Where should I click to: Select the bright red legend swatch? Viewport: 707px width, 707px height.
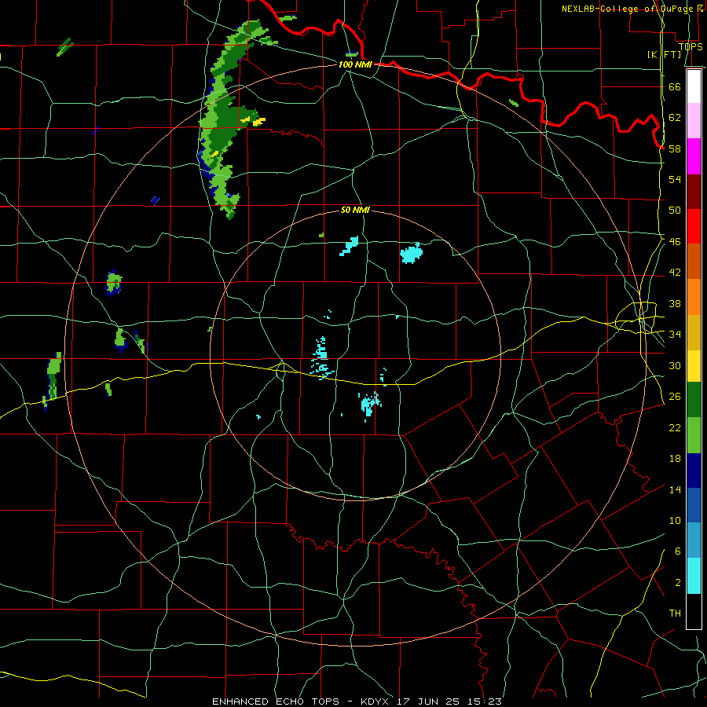pos(694,226)
